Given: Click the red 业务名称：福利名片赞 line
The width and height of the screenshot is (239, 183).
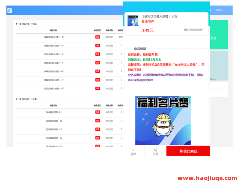Looking at the screenshot, I should (143, 55).
